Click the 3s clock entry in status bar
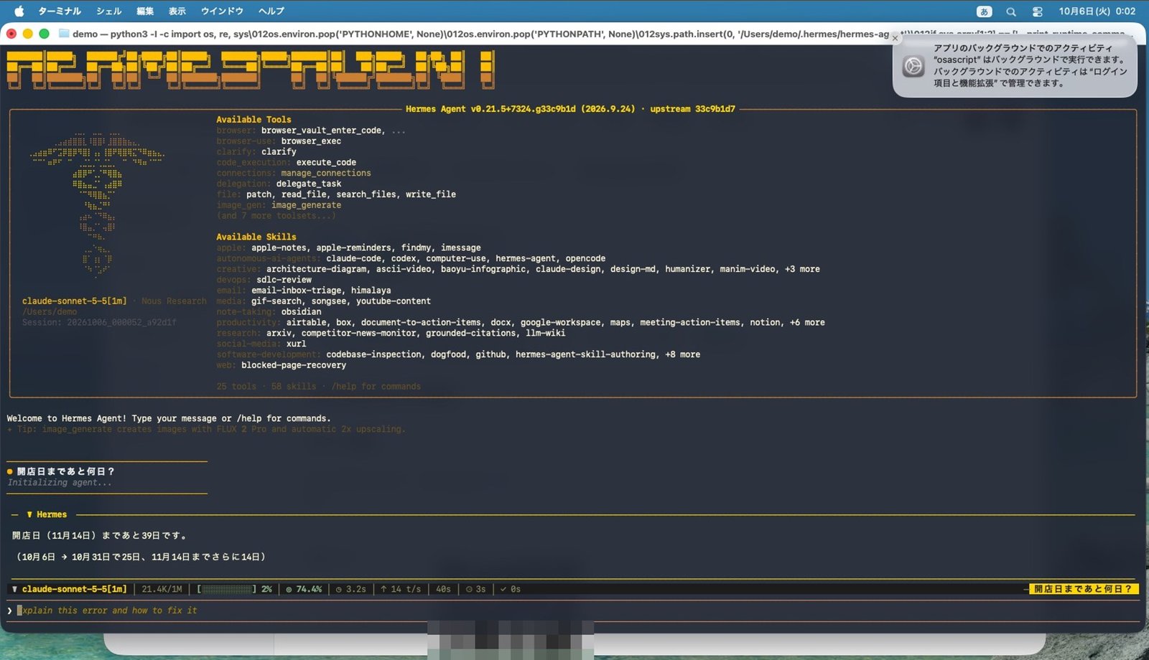This screenshot has width=1149, height=660. tap(475, 589)
